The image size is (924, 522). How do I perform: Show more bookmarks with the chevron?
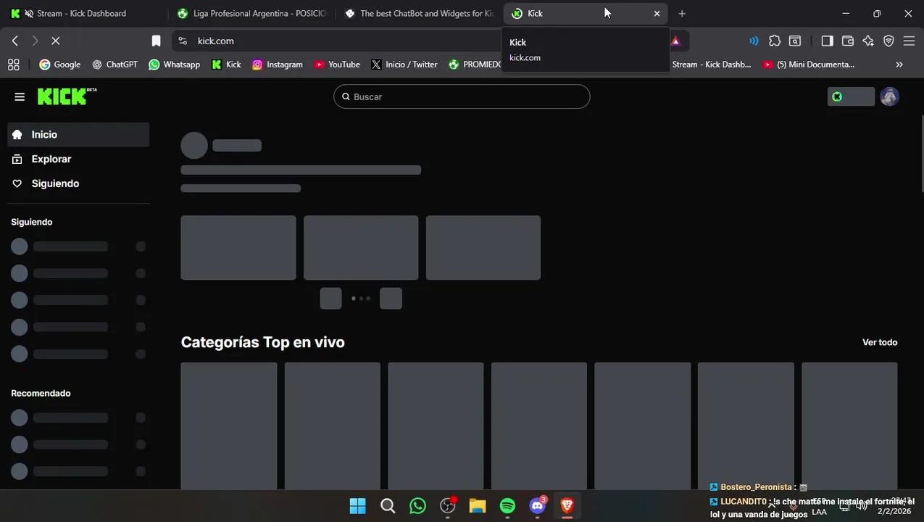[899, 65]
